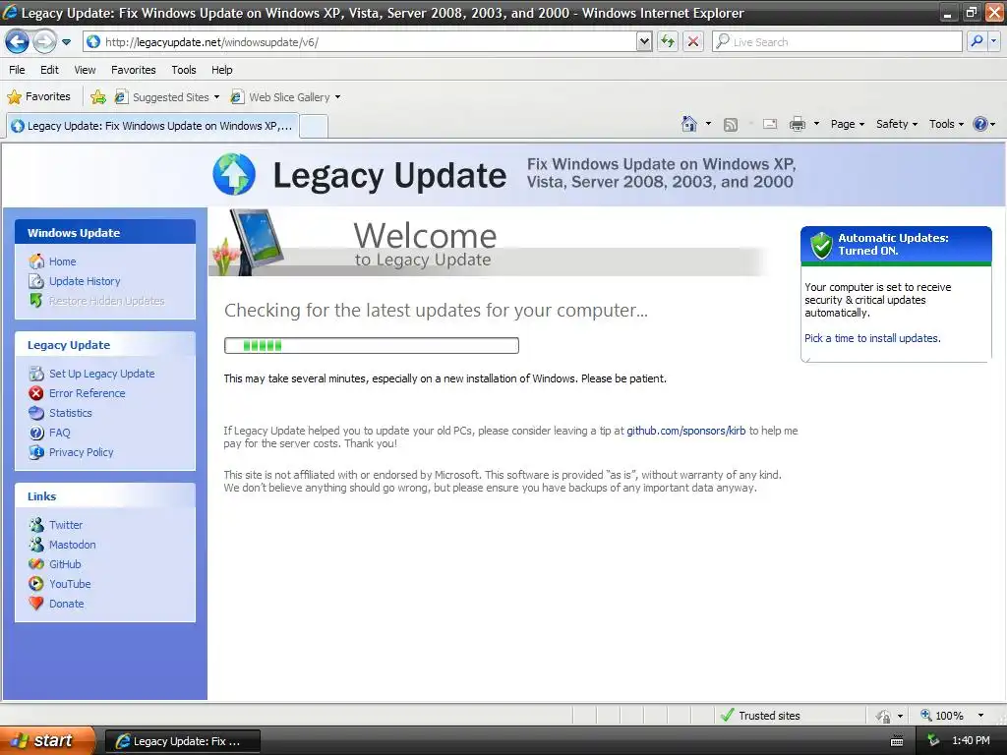The width and height of the screenshot is (1007, 755).
Task: Click the Forward navigation arrow button
Action: 44,42
